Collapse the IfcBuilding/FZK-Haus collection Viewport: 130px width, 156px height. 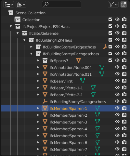[x=24, y=40]
